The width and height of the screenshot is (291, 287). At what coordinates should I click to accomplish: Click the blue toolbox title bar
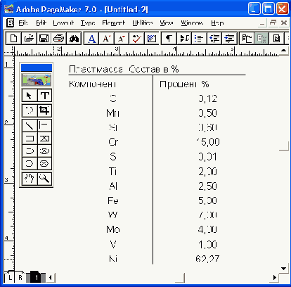tap(37, 68)
